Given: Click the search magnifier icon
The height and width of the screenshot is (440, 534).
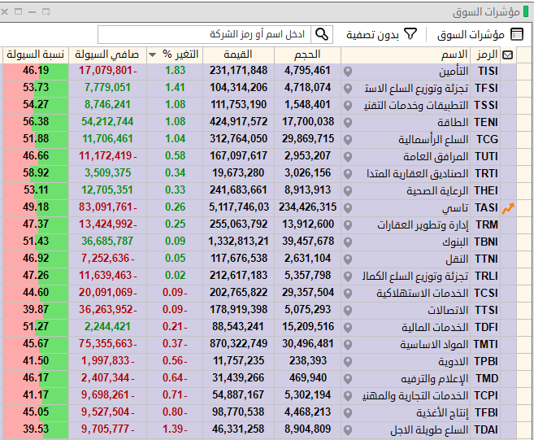Looking at the screenshot, I should [322, 34].
